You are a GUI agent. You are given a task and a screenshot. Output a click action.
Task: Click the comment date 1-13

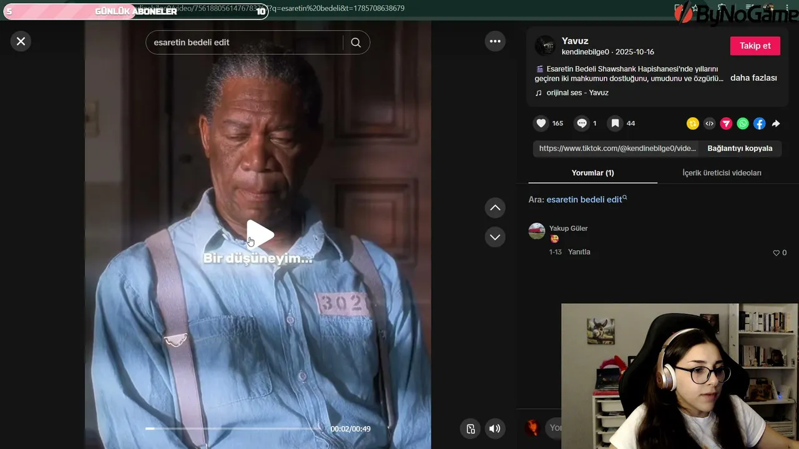[556, 252]
